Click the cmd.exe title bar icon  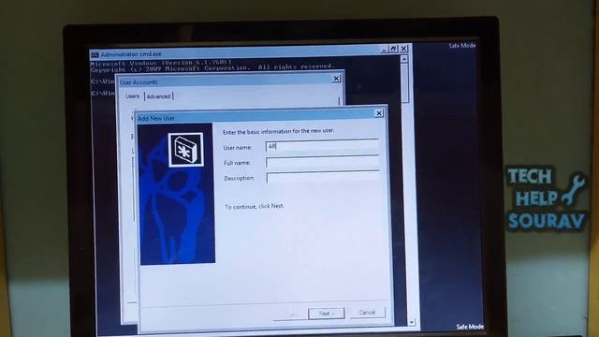tap(95, 55)
